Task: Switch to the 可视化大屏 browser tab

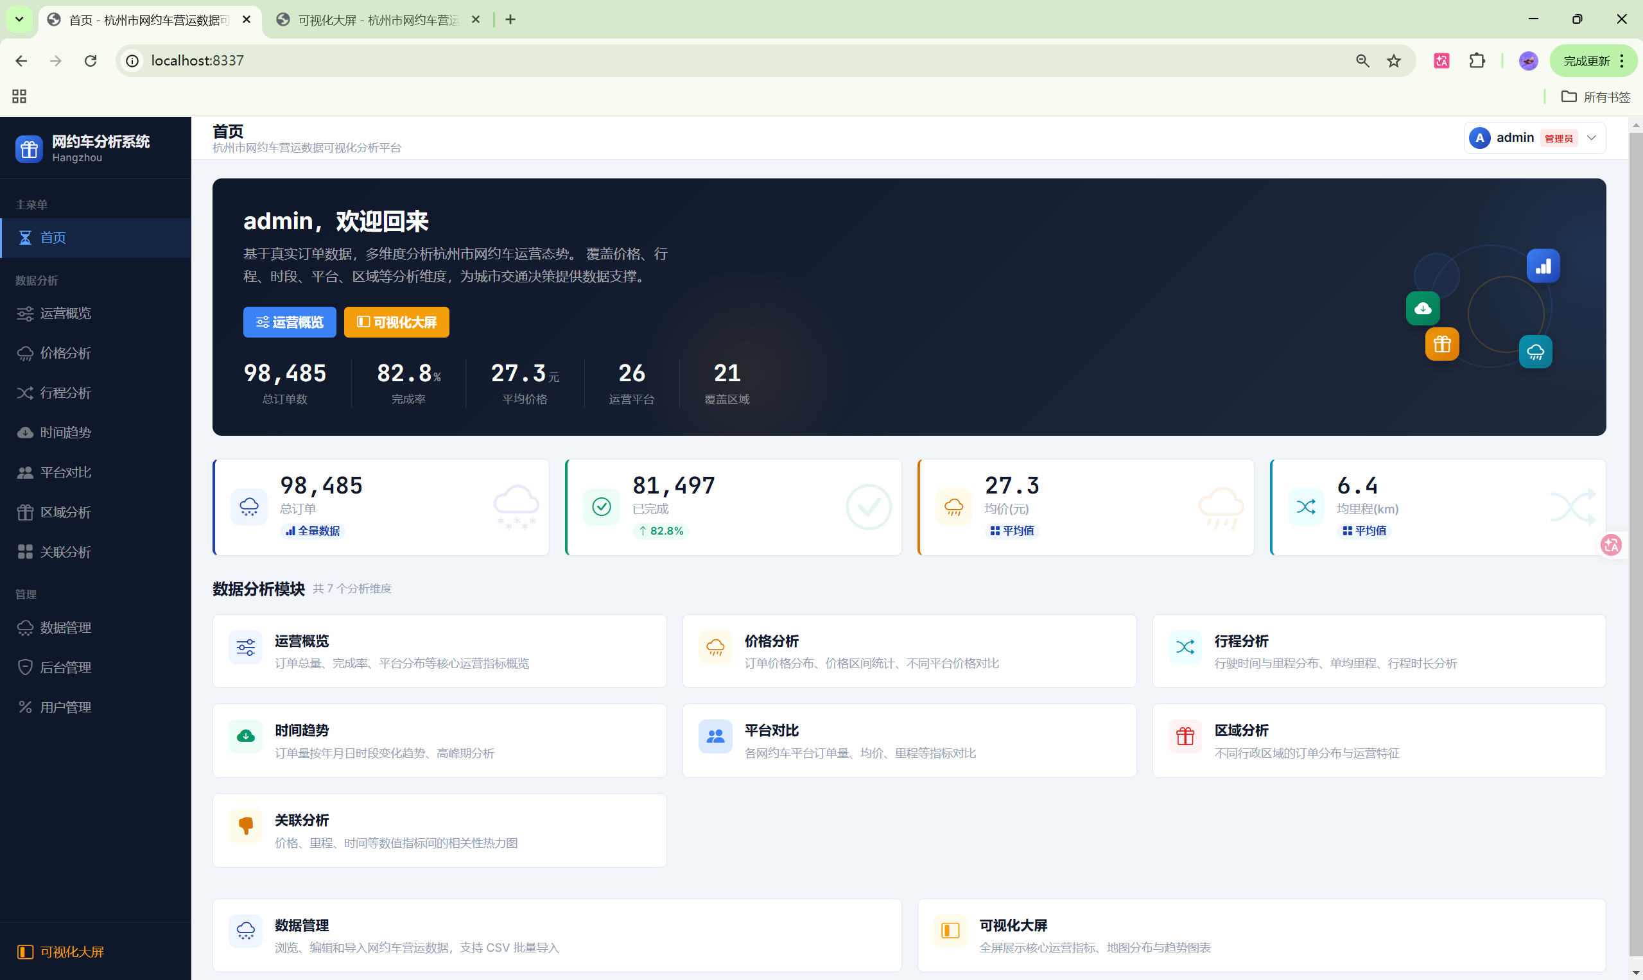Action: point(370,19)
